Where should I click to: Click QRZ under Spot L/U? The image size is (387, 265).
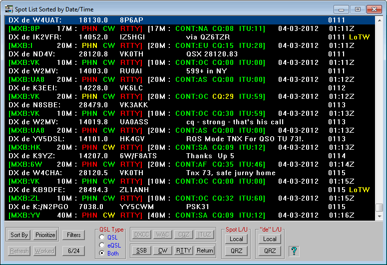coord(236,251)
